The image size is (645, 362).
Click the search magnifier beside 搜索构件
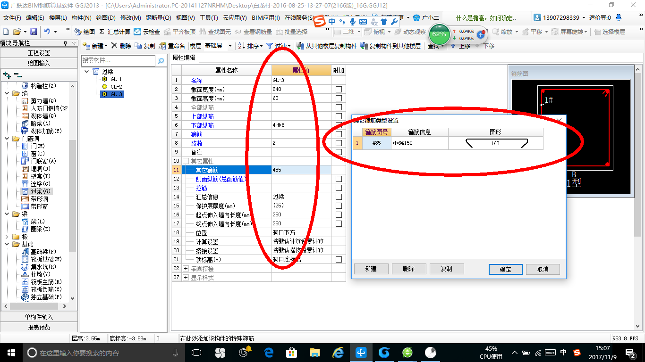tap(161, 60)
